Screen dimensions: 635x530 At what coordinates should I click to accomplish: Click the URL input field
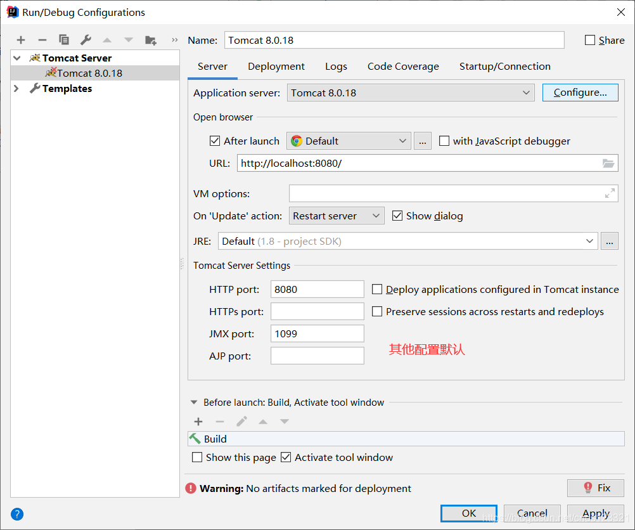(427, 164)
